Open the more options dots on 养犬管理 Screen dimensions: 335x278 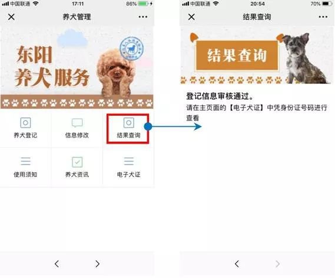point(143,17)
